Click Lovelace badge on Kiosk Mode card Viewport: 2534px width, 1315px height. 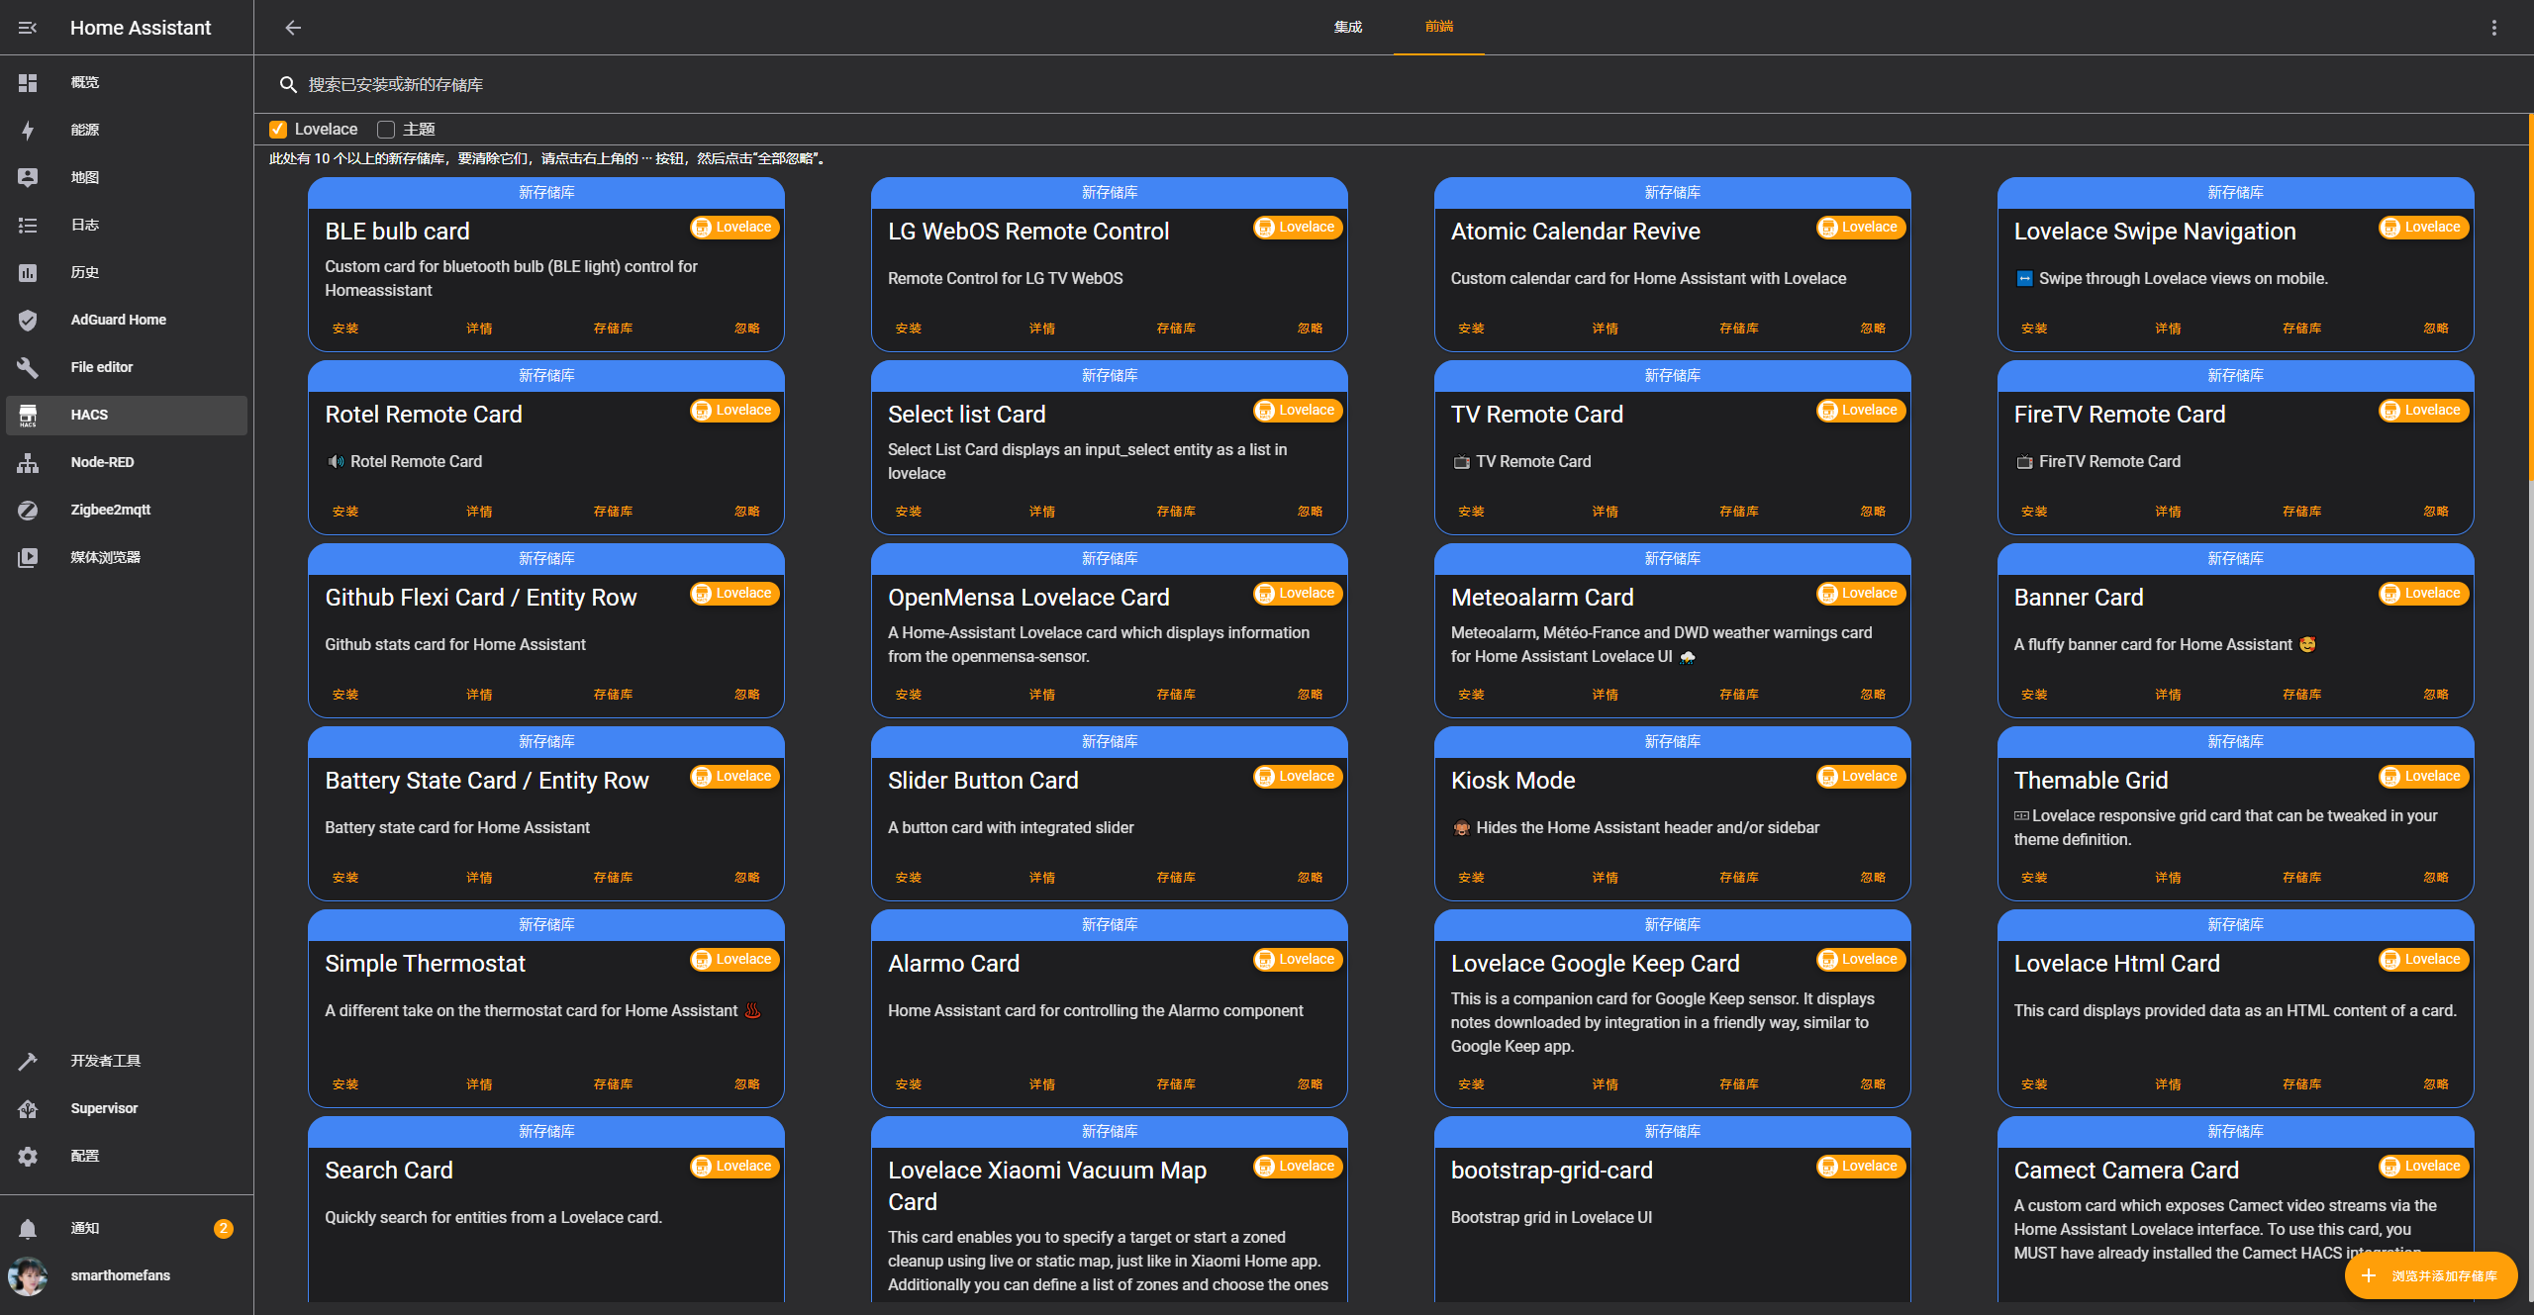(x=1861, y=777)
